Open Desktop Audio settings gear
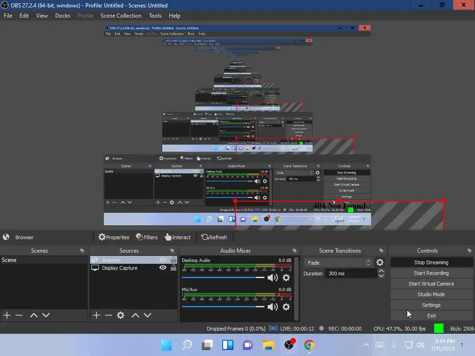 point(286,278)
